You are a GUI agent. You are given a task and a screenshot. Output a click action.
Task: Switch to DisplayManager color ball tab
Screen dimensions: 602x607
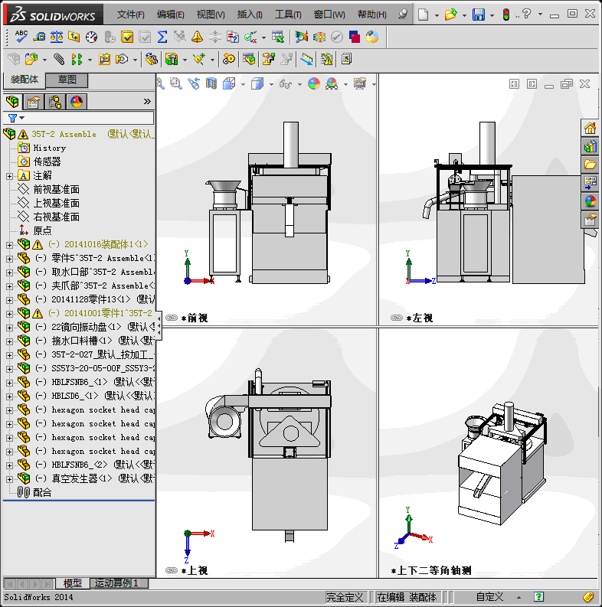coord(77,103)
